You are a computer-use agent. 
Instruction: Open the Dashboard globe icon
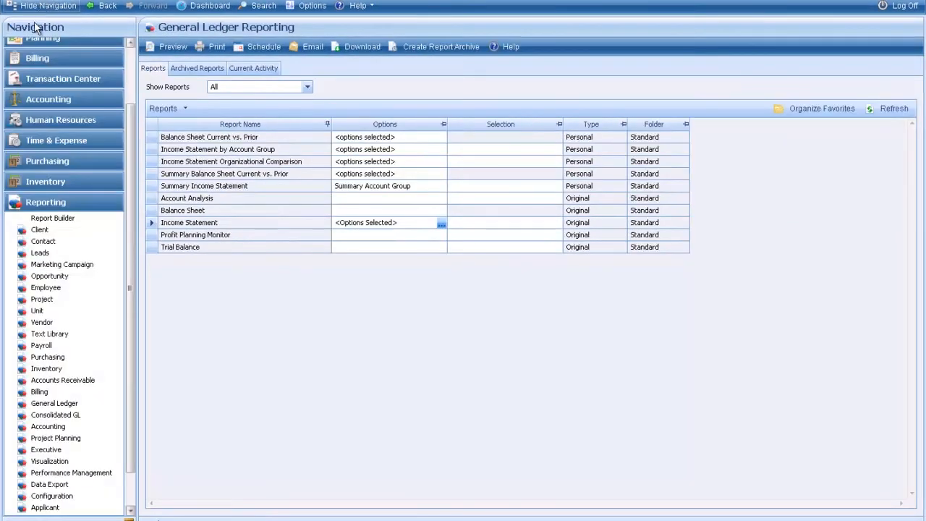pos(182,5)
